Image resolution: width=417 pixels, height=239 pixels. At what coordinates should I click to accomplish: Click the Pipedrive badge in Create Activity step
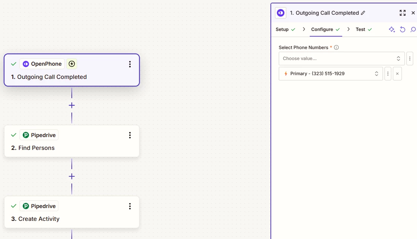(39, 206)
